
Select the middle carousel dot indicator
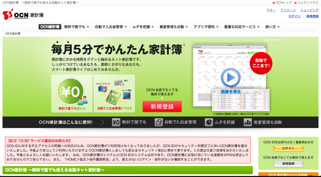(272, 40)
